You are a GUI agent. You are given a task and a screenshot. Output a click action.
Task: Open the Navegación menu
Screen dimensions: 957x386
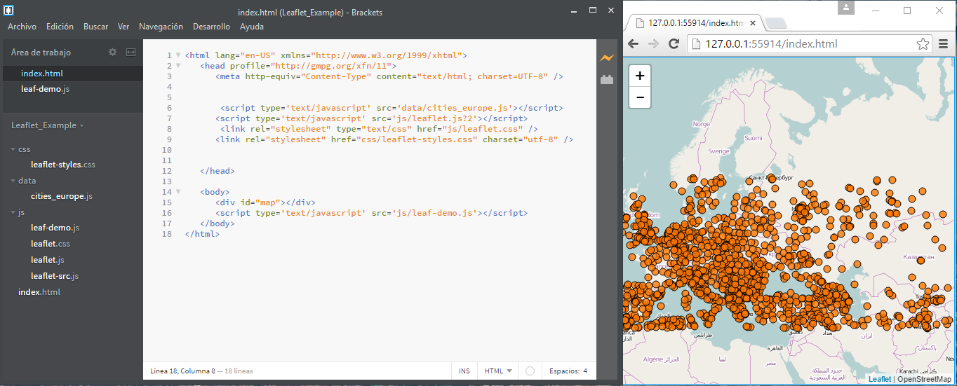pos(161,27)
